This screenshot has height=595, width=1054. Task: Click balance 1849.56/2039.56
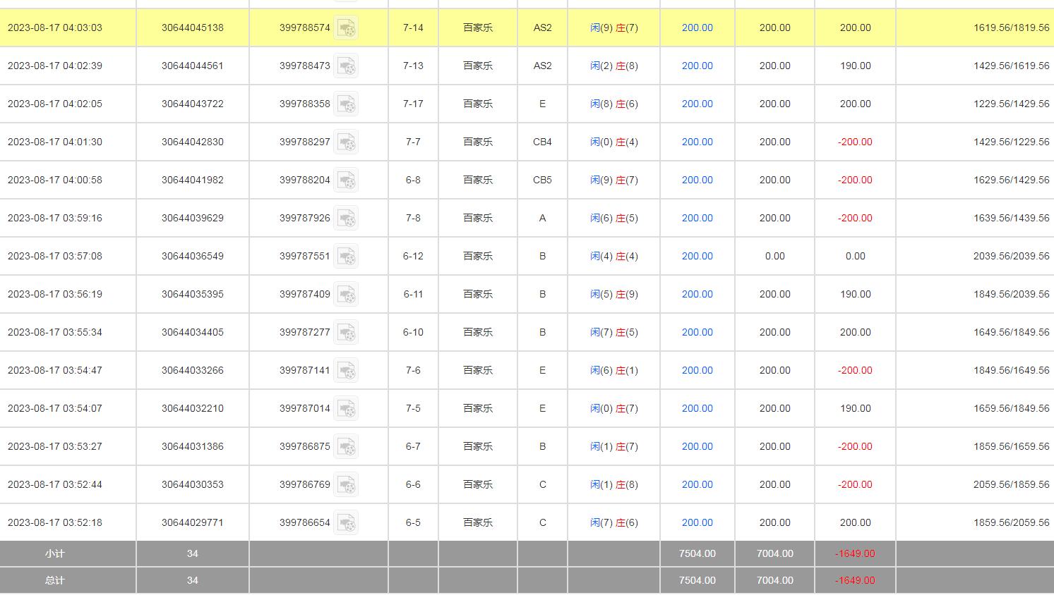click(x=1012, y=294)
